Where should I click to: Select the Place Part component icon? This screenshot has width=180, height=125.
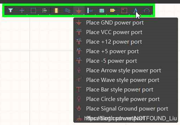[56, 10]
